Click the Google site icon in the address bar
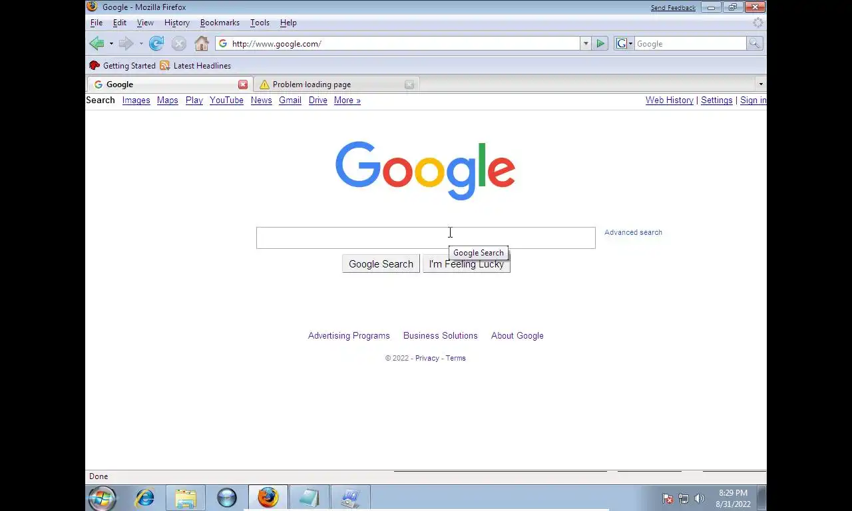852x511 pixels. point(223,44)
